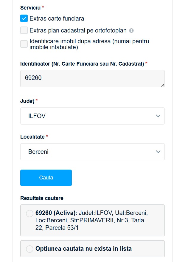Expand the Localitate chevron arrow
Viewport: 177px width, 262px height.
click(x=158, y=152)
